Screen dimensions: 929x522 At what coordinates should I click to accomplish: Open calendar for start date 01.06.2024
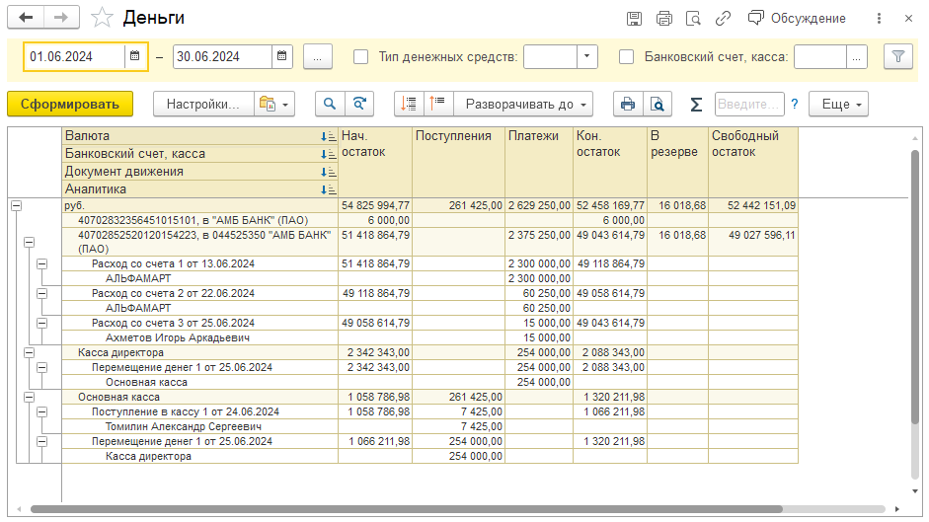coord(133,57)
